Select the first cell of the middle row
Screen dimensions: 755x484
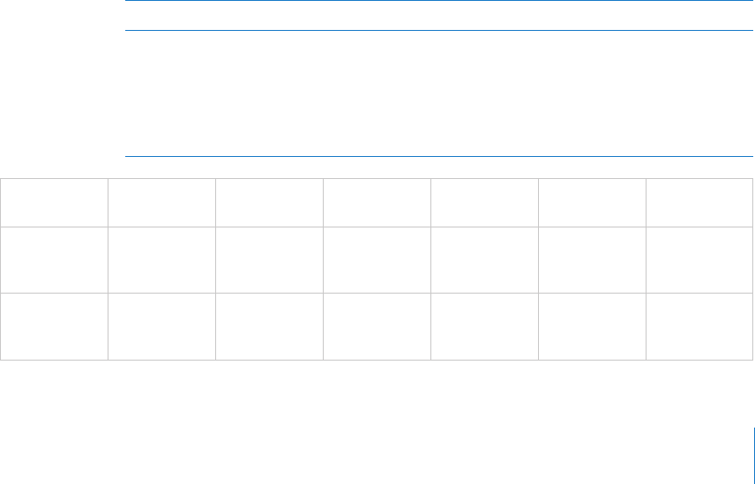pyautogui.click(x=54, y=259)
